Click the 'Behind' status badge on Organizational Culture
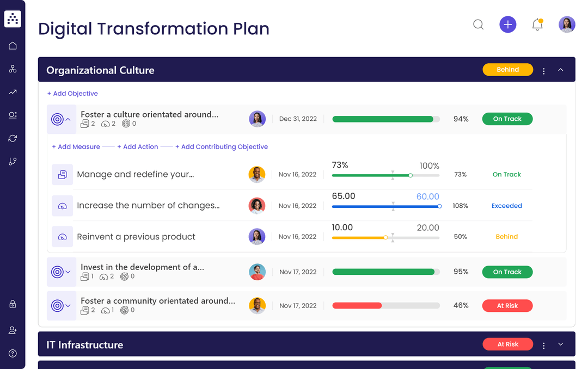588x369 pixels. click(507, 70)
